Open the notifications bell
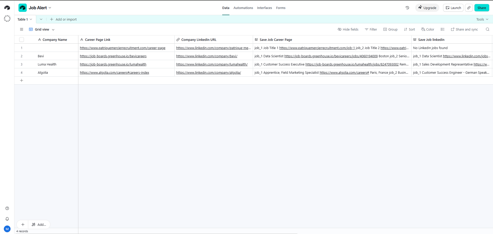Screen dimensions: 493x234 click(x=7, y=219)
